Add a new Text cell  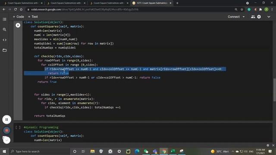tap(33, 17)
